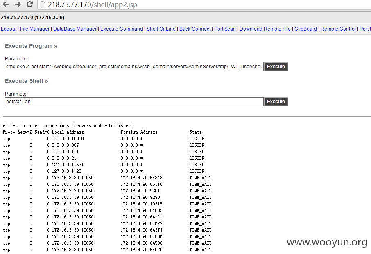Open the File Manager link
Screen dimensions: 371x254
click(35, 29)
